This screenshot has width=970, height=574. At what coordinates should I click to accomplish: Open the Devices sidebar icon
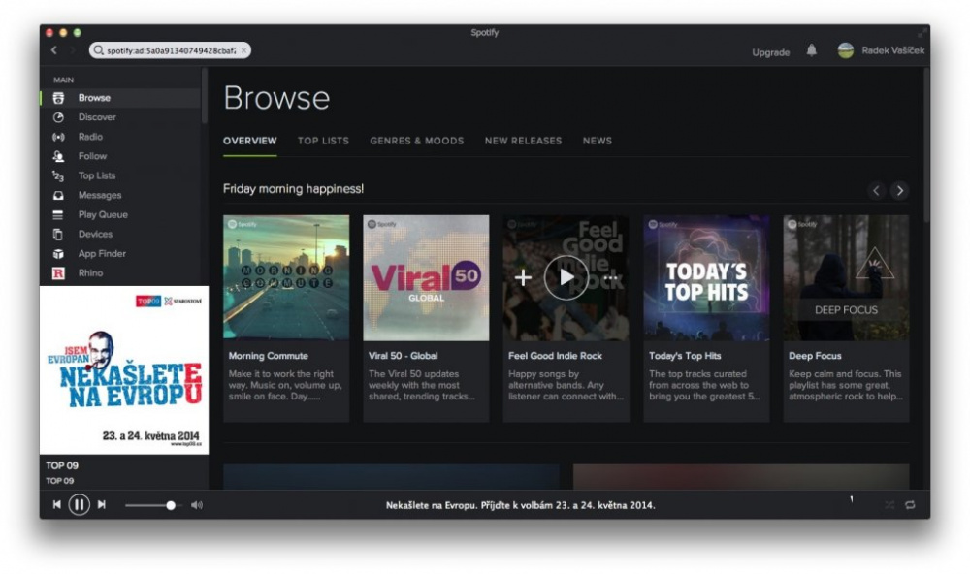pyautogui.click(x=58, y=235)
